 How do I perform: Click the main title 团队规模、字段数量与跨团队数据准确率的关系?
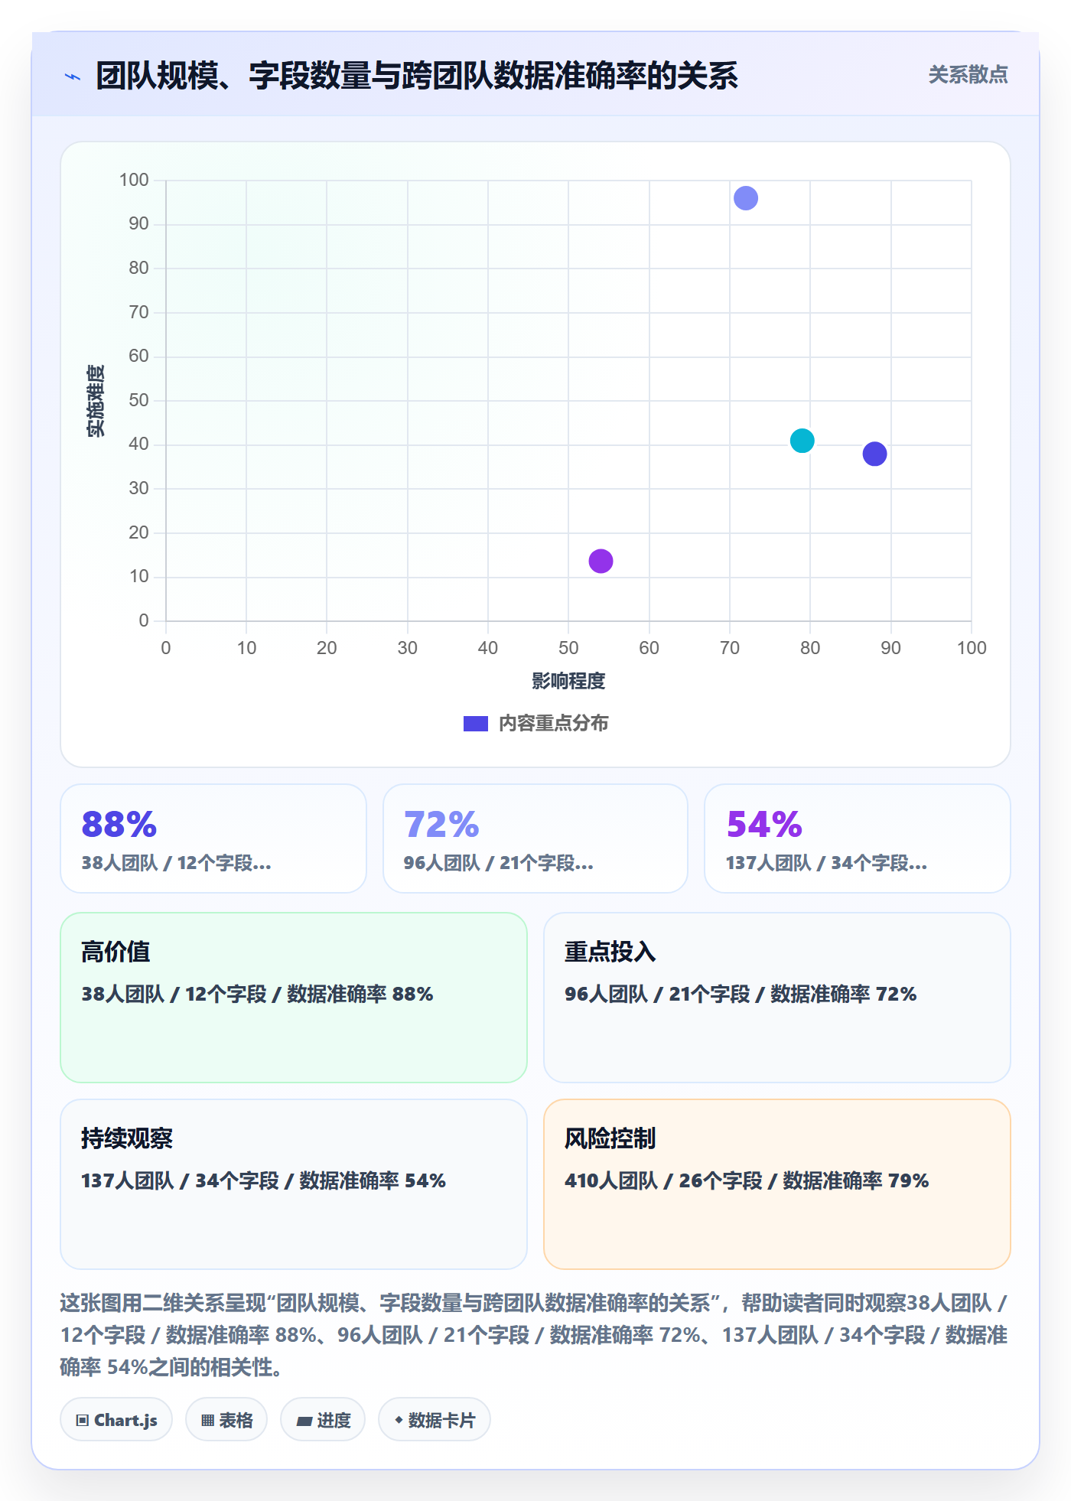417,76
